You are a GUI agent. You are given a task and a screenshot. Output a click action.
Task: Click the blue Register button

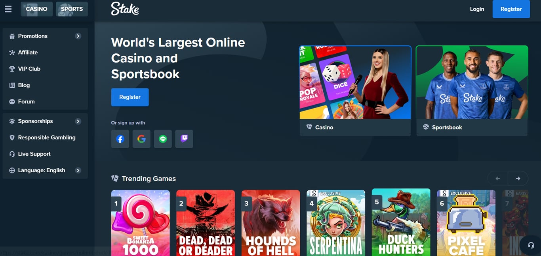[x=511, y=9]
